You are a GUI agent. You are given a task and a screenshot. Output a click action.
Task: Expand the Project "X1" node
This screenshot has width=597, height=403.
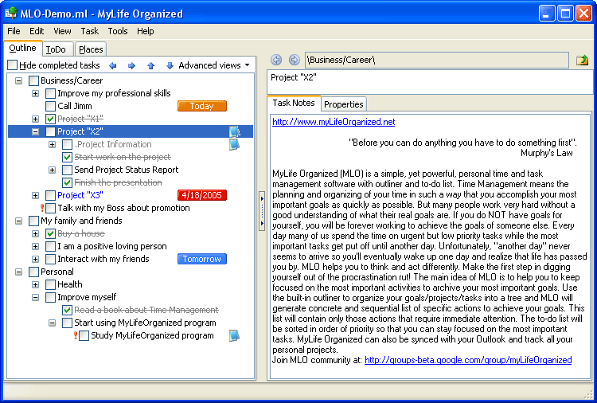pyautogui.click(x=35, y=119)
